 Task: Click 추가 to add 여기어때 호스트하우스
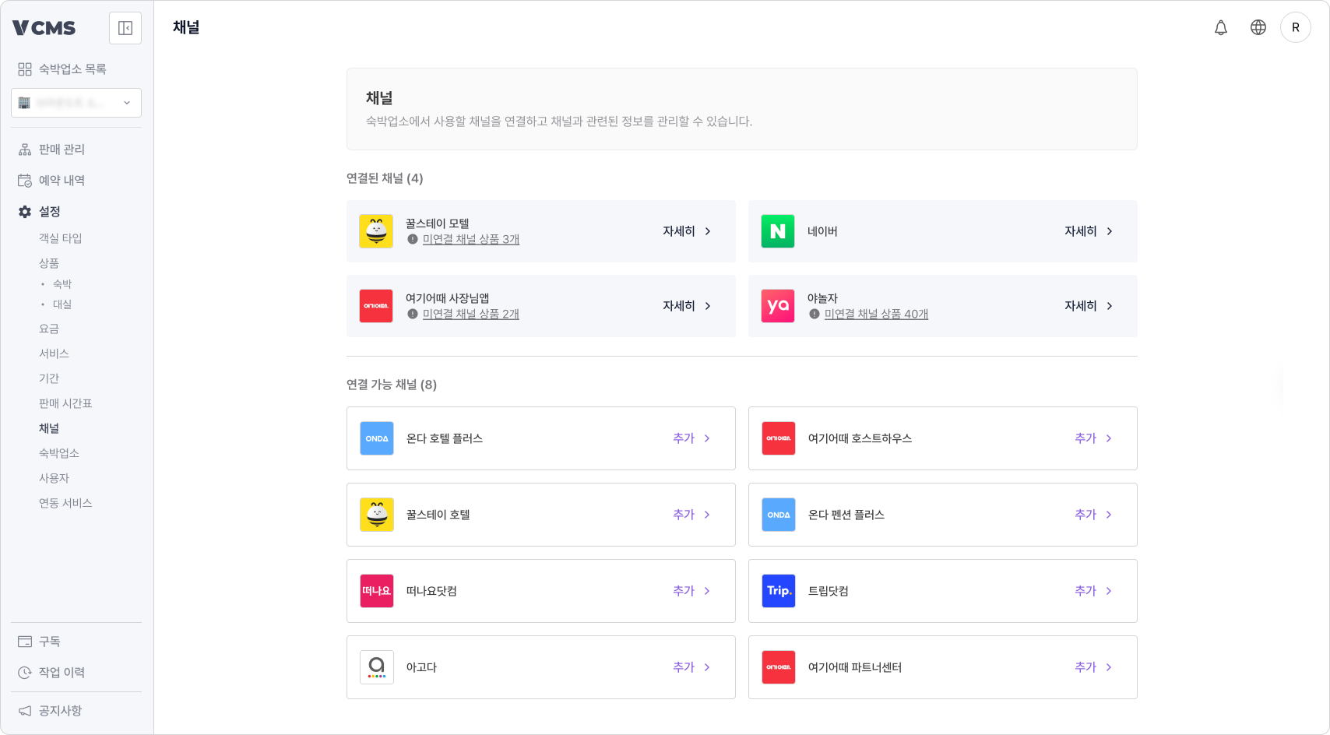pyautogui.click(x=1085, y=438)
